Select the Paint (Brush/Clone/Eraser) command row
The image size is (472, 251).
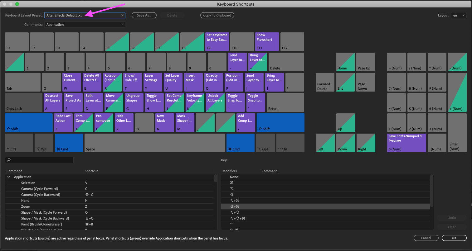[109, 224]
